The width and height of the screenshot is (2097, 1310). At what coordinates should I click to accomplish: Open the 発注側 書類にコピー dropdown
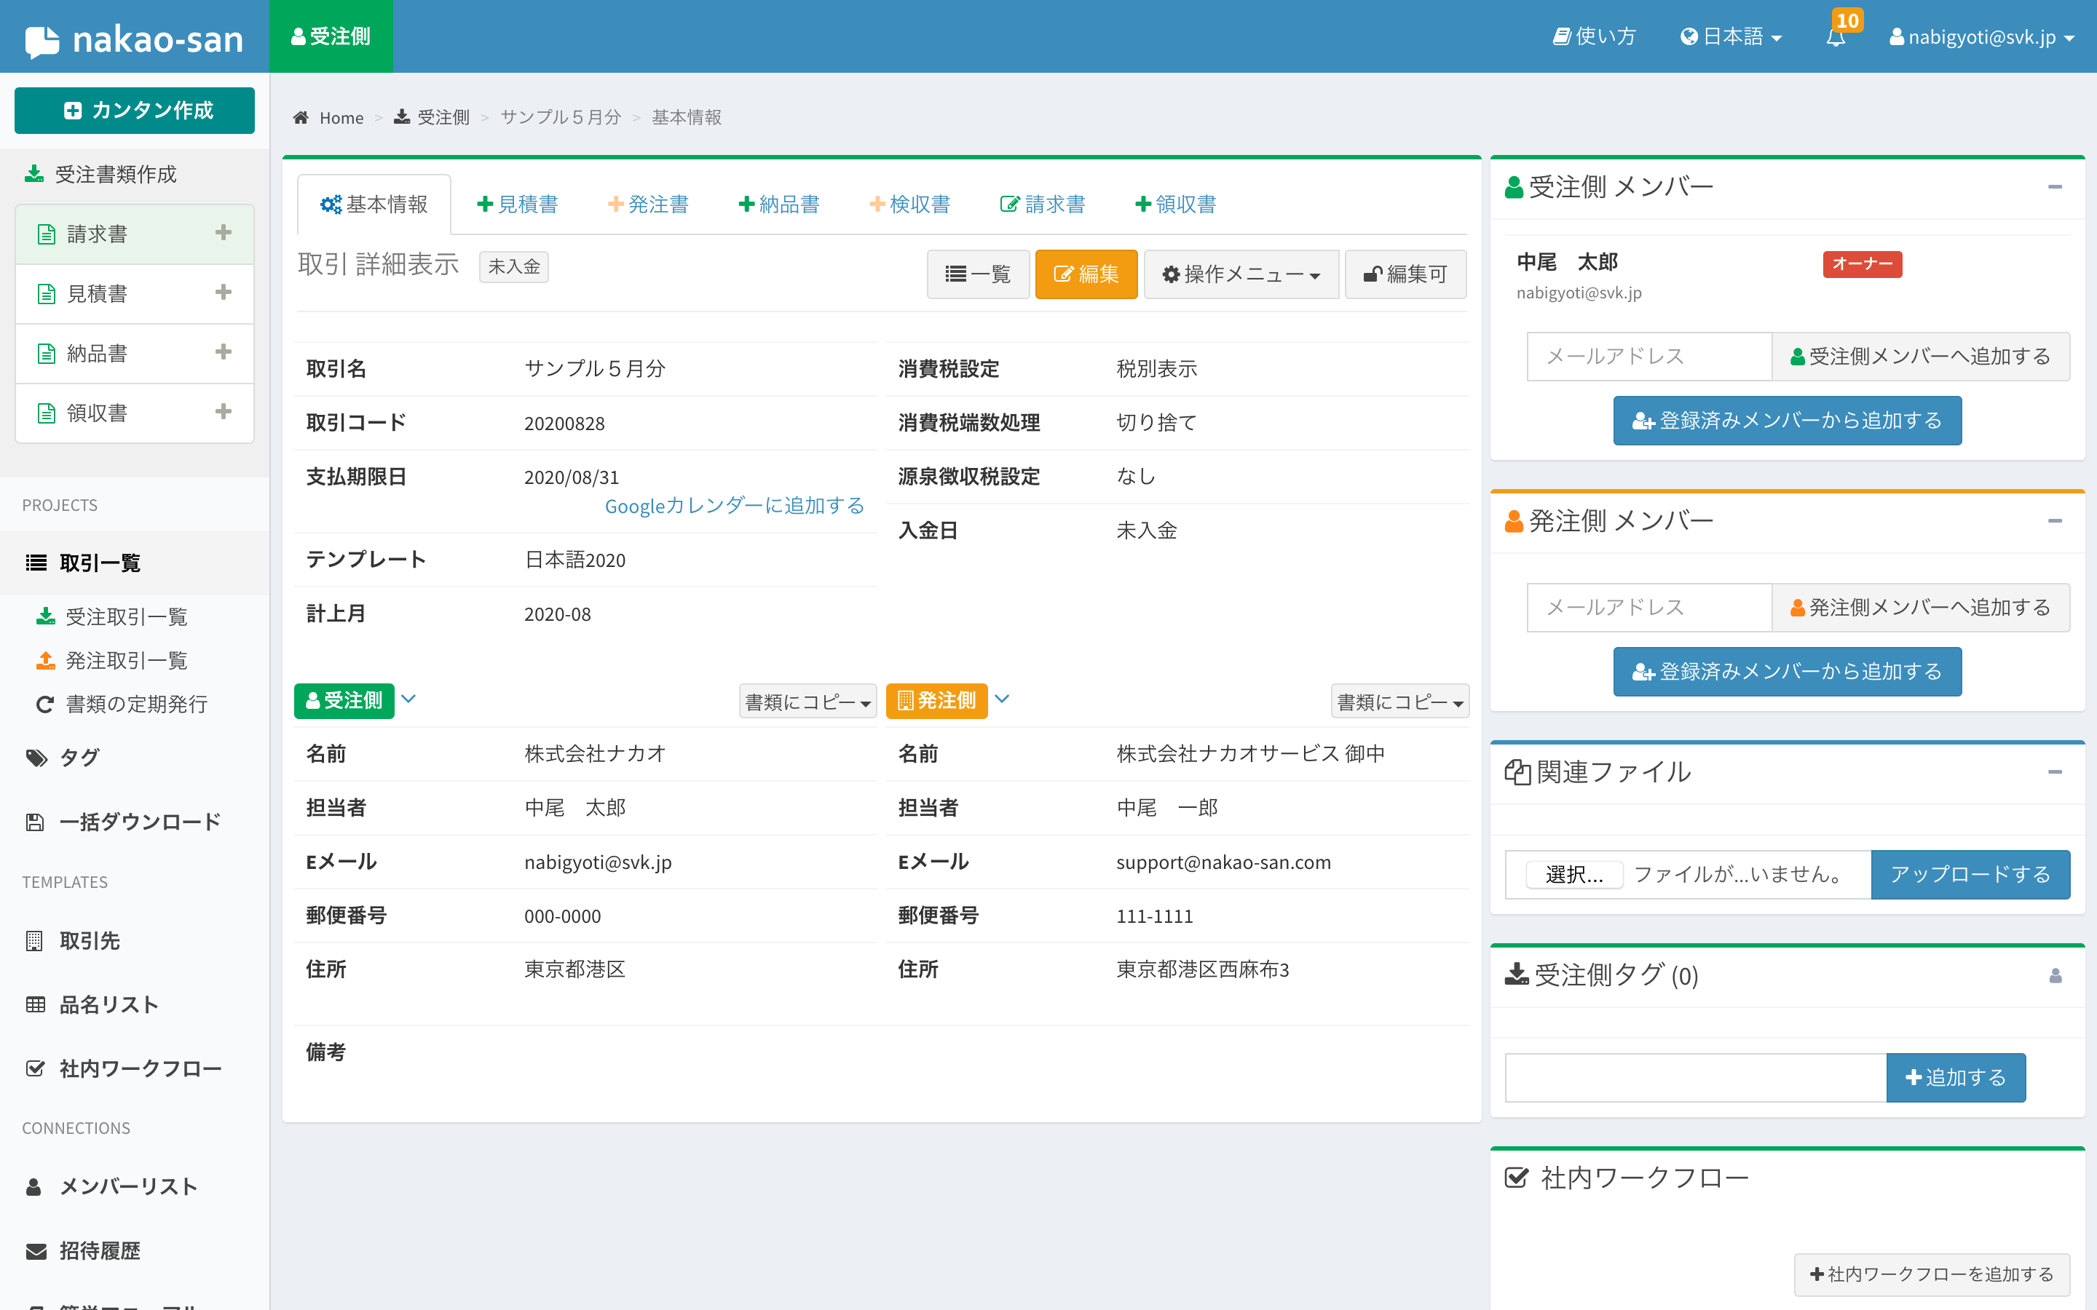pos(1400,701)
